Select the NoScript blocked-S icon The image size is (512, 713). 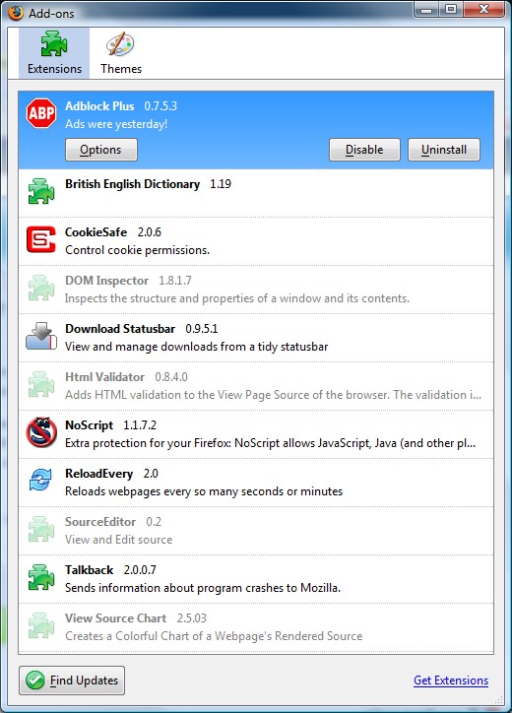[x=41, y=432]
